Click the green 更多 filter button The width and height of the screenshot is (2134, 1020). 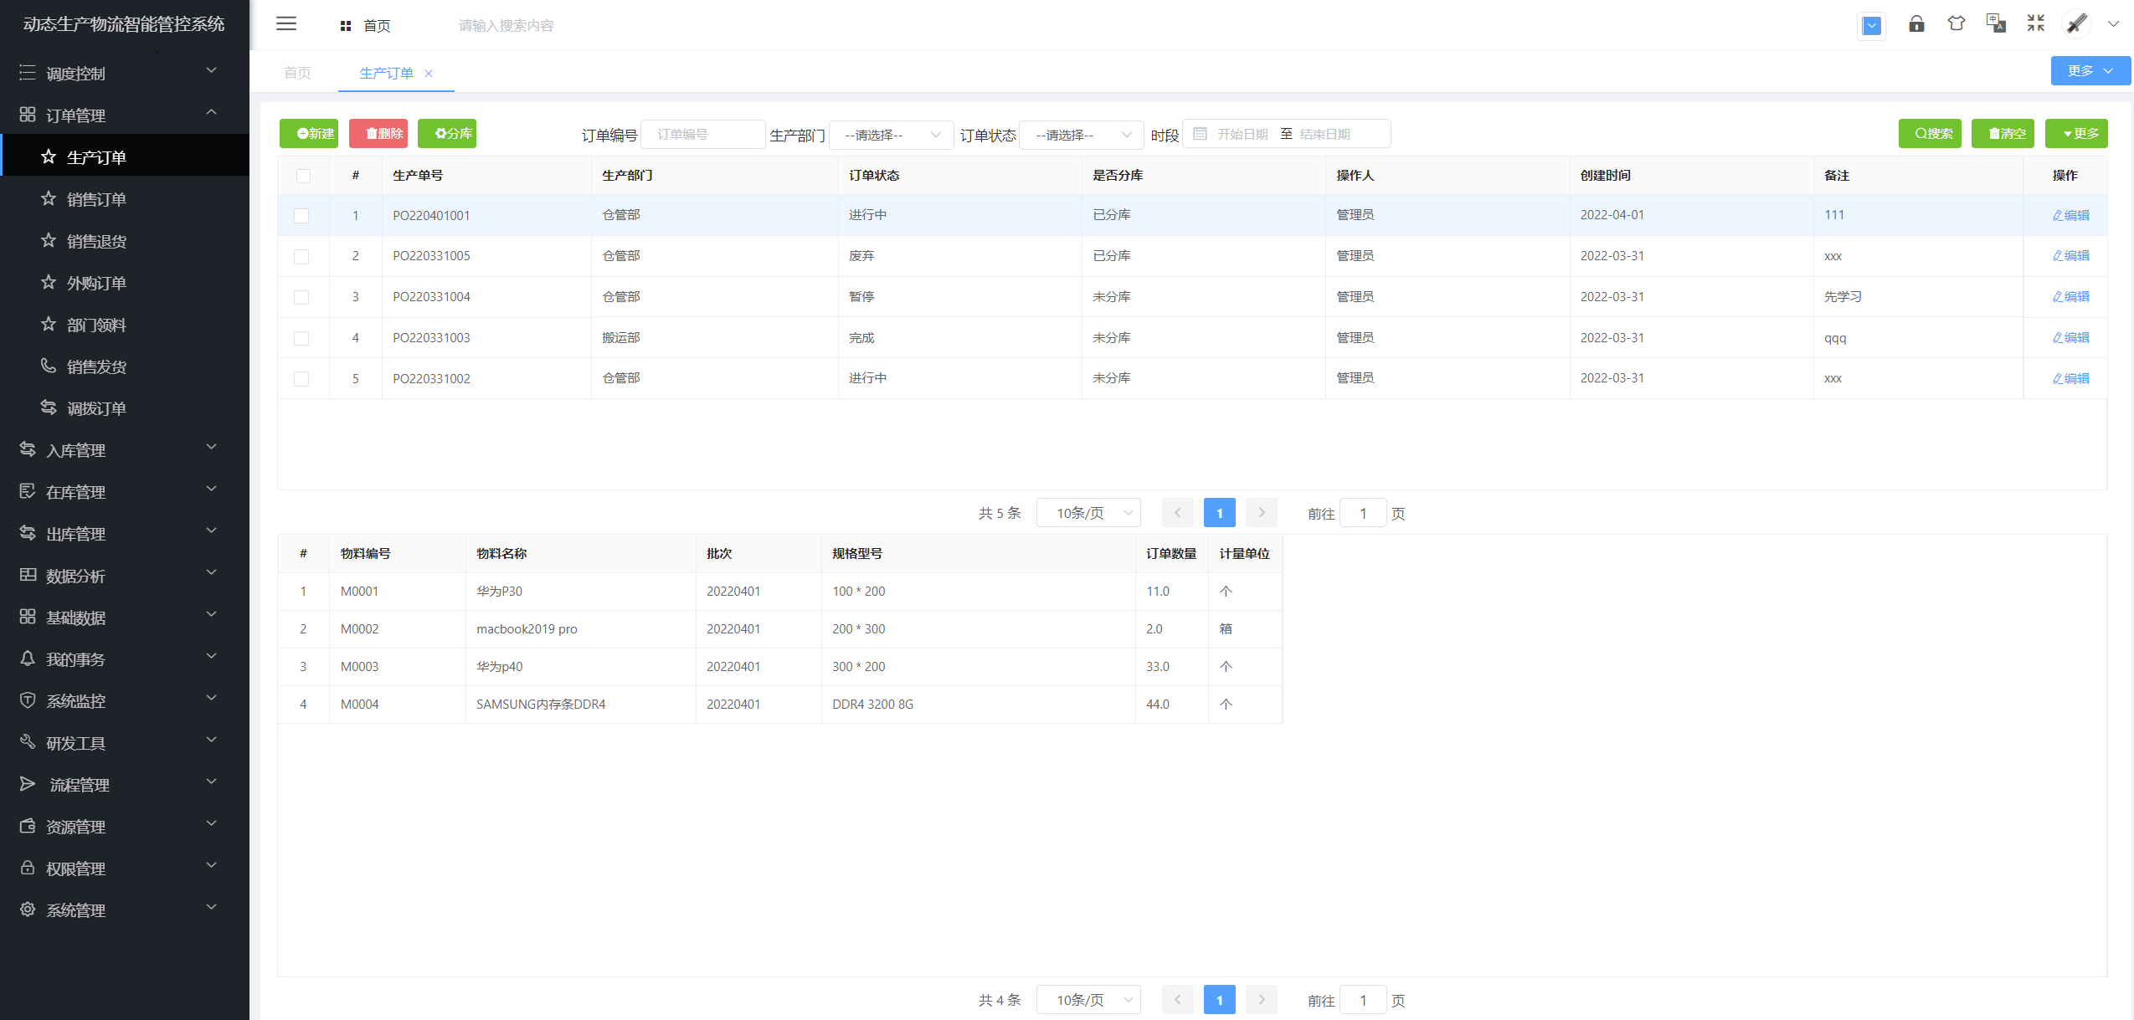coord(2076,134)
